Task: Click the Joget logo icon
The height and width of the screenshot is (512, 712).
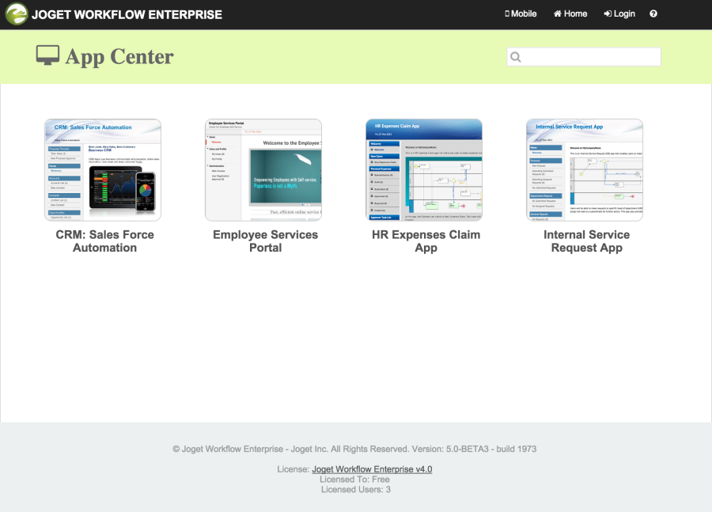Action: point(17,14)
